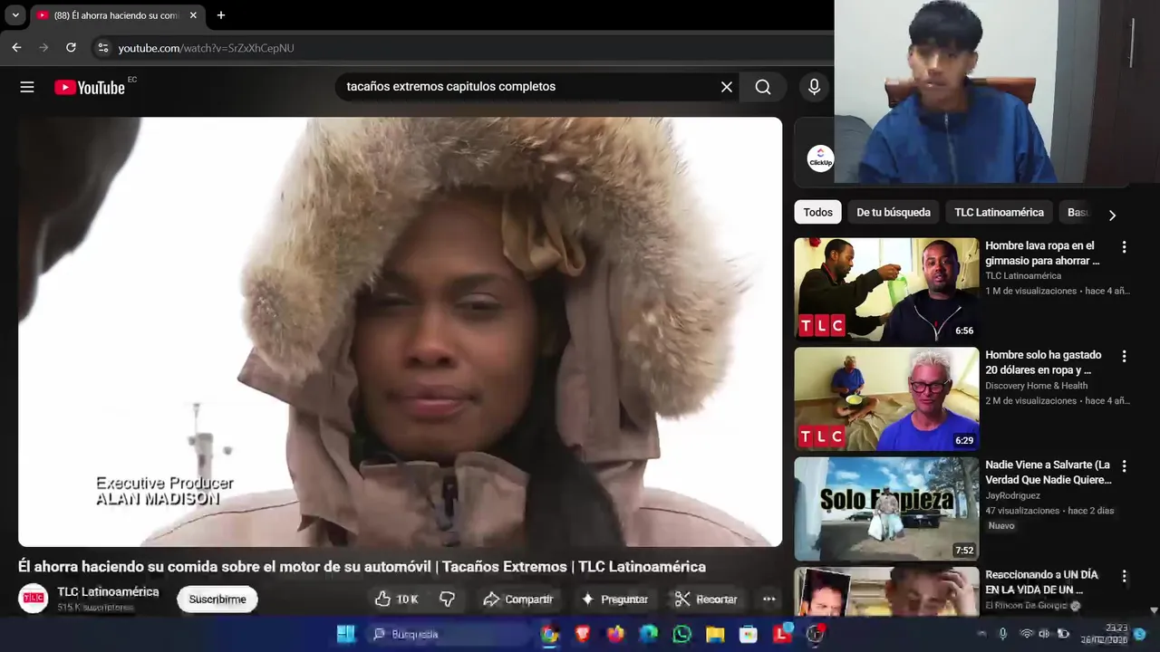Viewport: 1160px width, 652px height.
Task: Open title Reaccionando a UN DÍA EN LA VIDA
Action: [1041, 582]
